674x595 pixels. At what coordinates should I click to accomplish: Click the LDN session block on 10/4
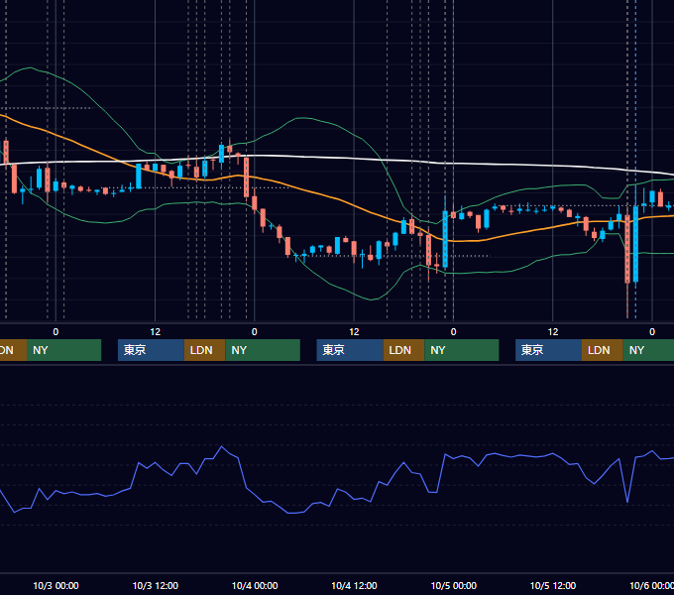[403, 350]
